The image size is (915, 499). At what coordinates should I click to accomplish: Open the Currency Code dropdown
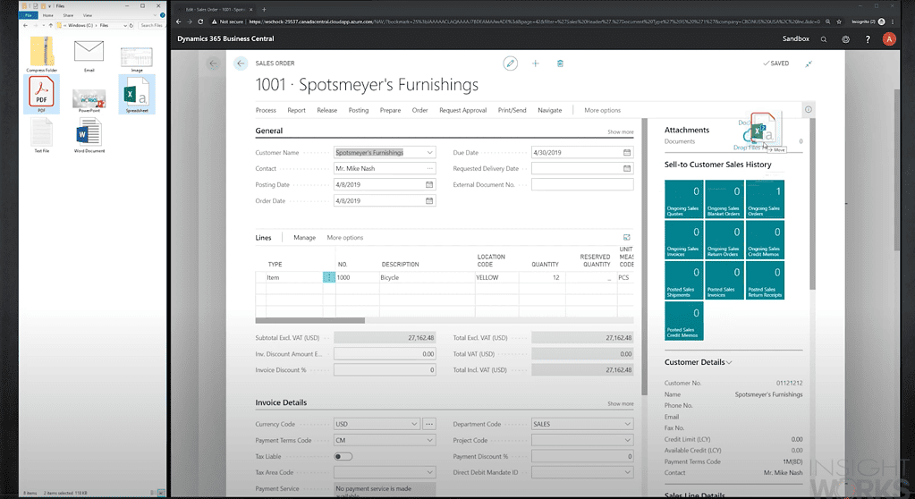(414, 424)
